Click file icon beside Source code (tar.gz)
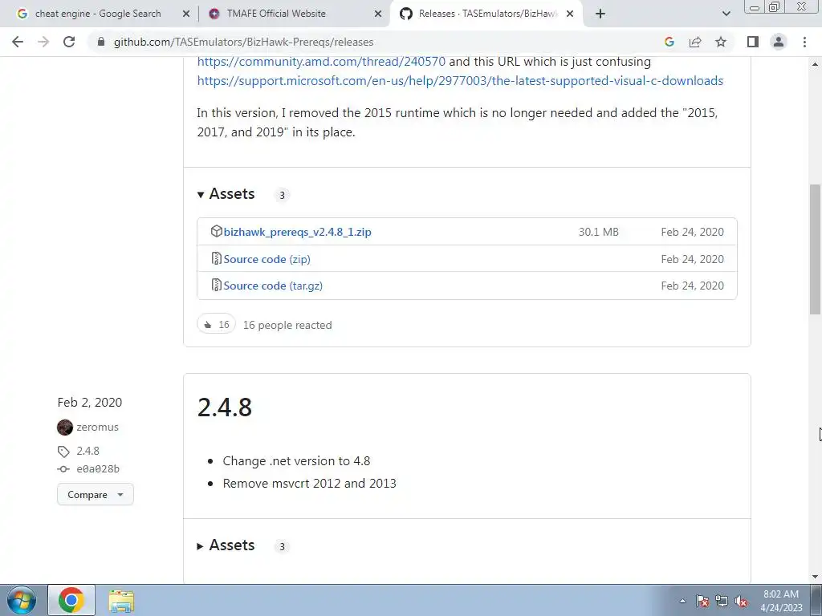The height and width of the screenshot is (616, 822). tap(216, 285)
